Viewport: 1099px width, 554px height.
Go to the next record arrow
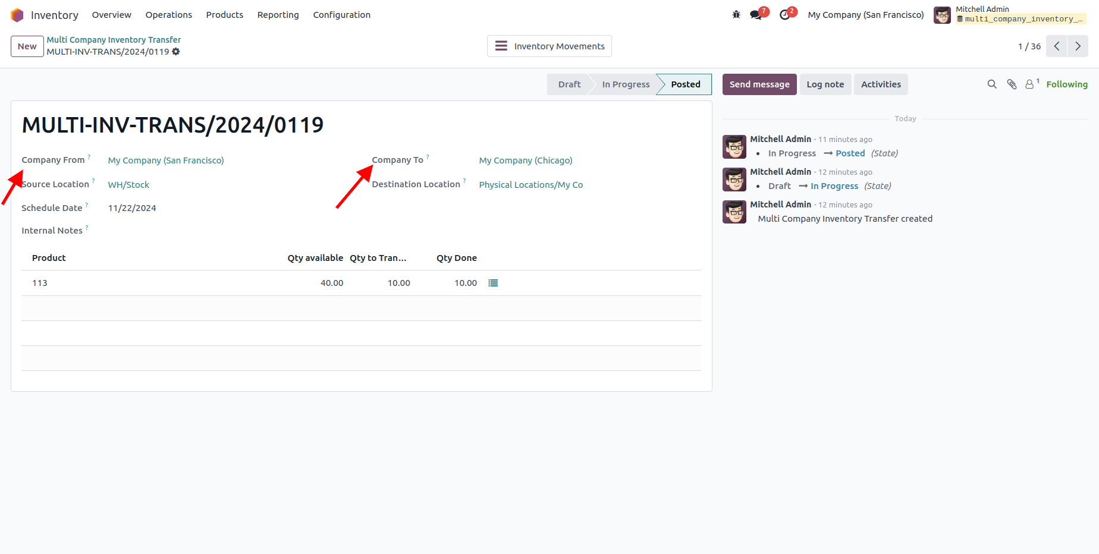pyautogui.click(x=1078, y=46)
